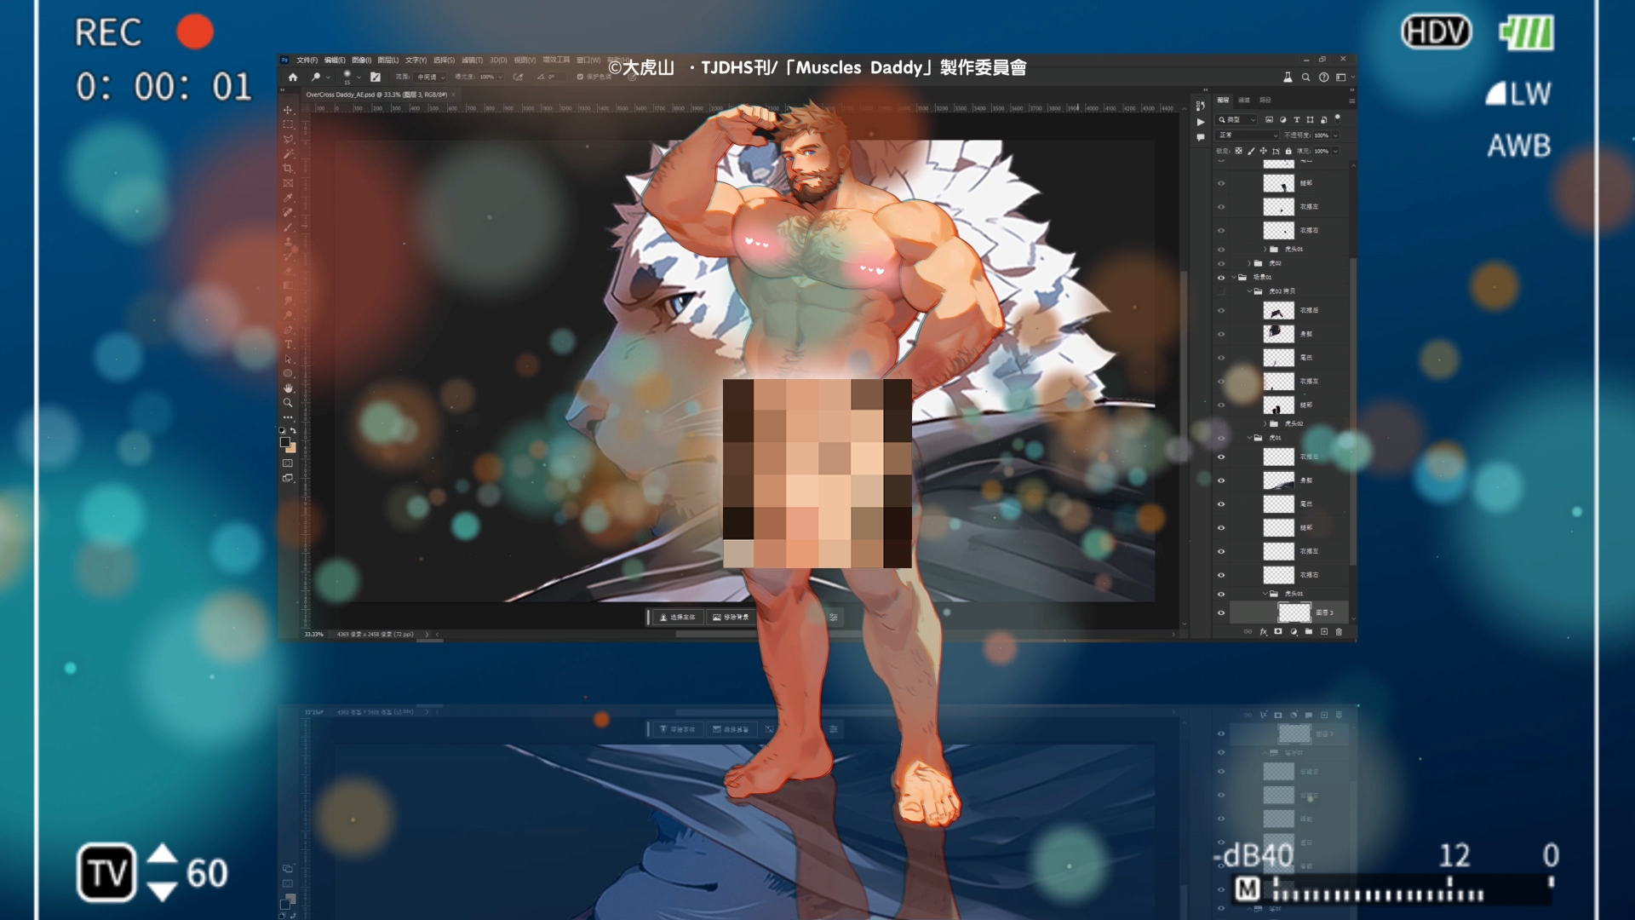The height and width of the screenshot is (920, 1635).
Task: Click the 移除背景 button
Action: 731,618
